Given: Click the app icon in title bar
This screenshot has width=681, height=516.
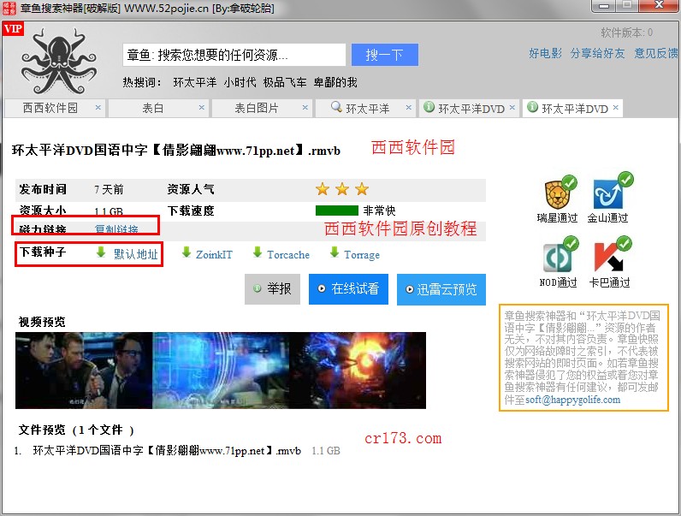Looking at the screenshot, I should [x=9, y=8].
